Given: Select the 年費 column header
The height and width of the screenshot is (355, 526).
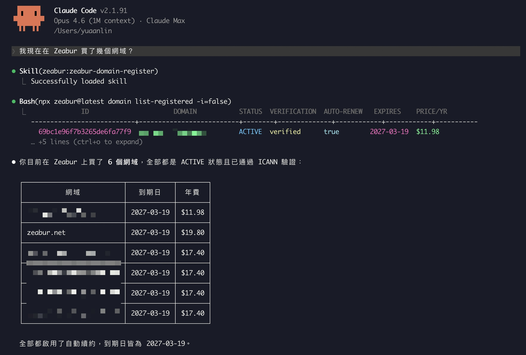Looking at the screenshot, I should point(192,192).
